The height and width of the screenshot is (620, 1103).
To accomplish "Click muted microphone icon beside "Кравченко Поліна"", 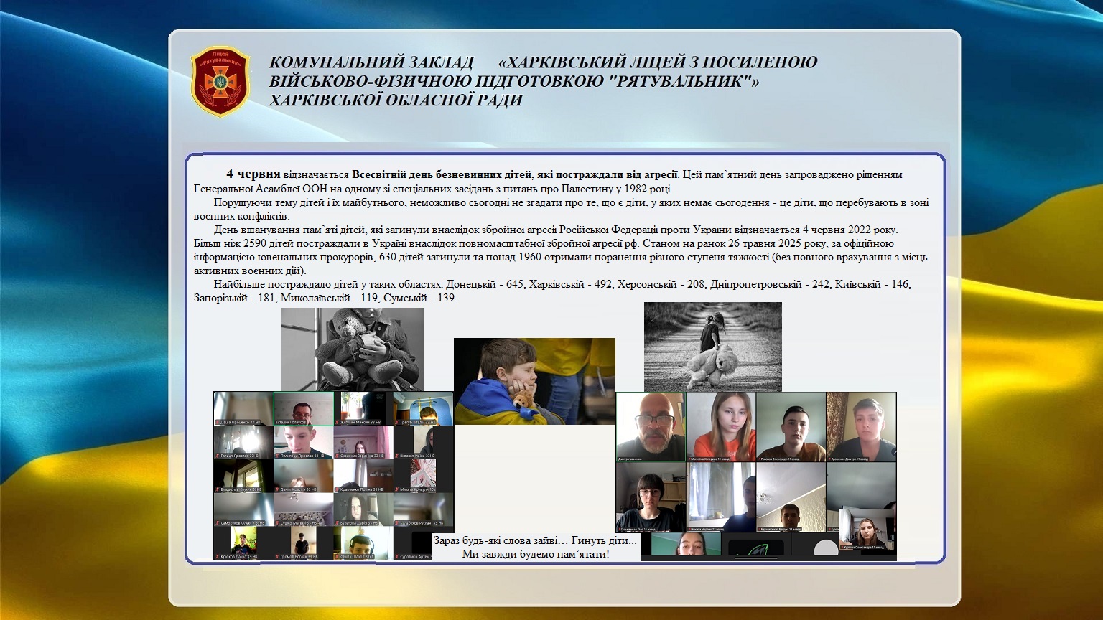I will coord(338,489).
